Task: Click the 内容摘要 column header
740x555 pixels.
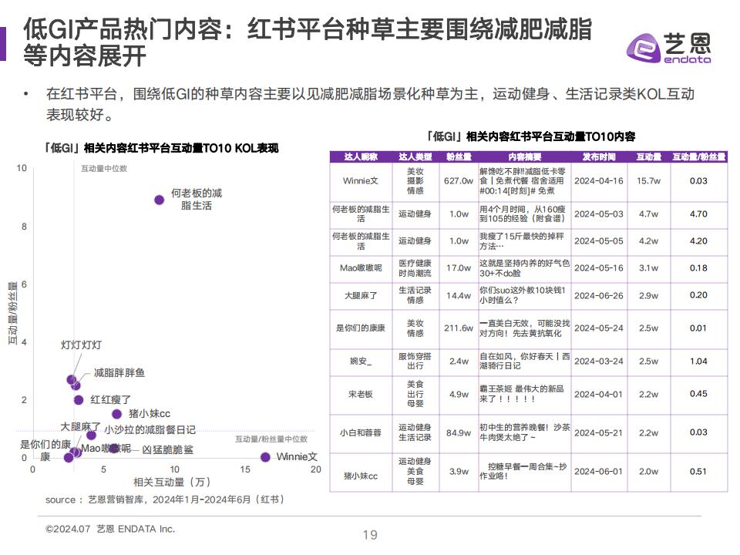Action: point(524,156)
